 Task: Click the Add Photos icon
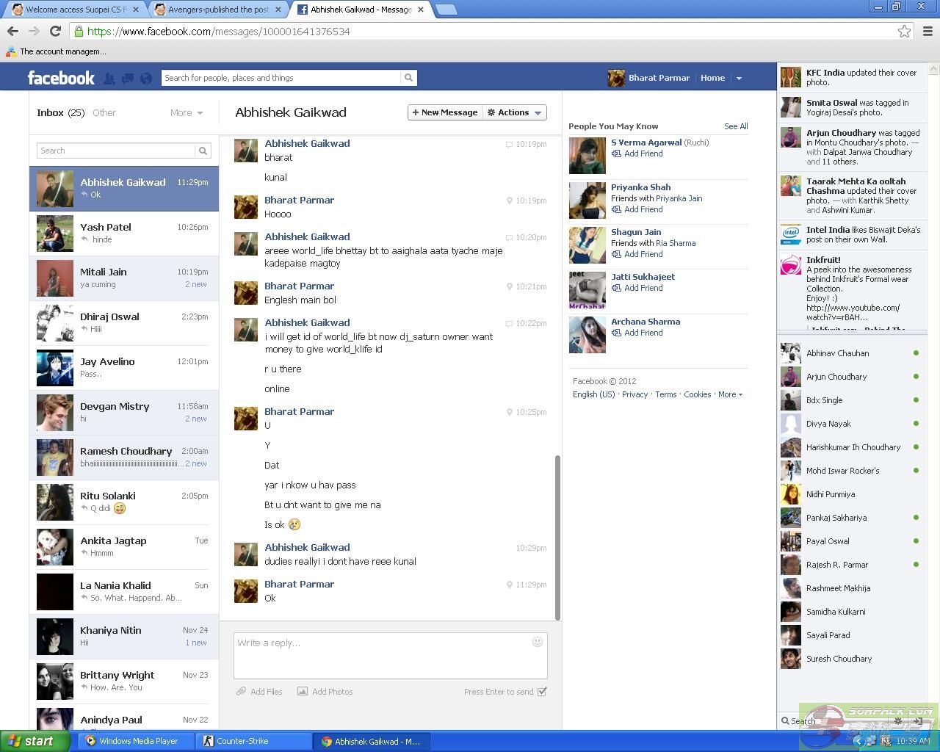tap(303, 692)
